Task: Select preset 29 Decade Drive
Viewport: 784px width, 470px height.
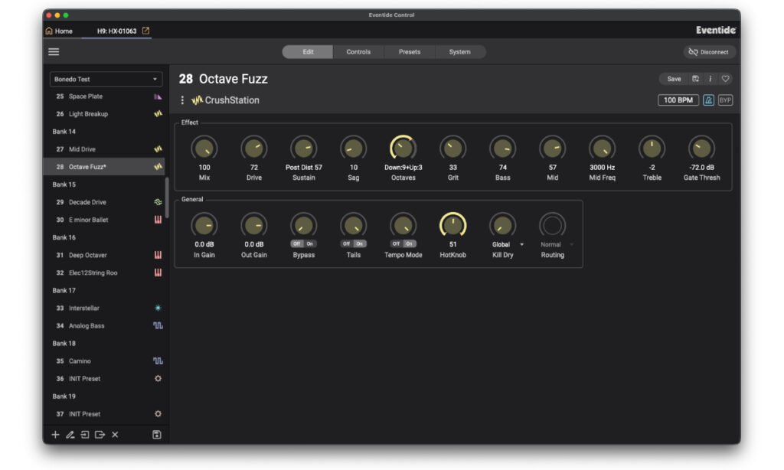Action: coord(104,202)
